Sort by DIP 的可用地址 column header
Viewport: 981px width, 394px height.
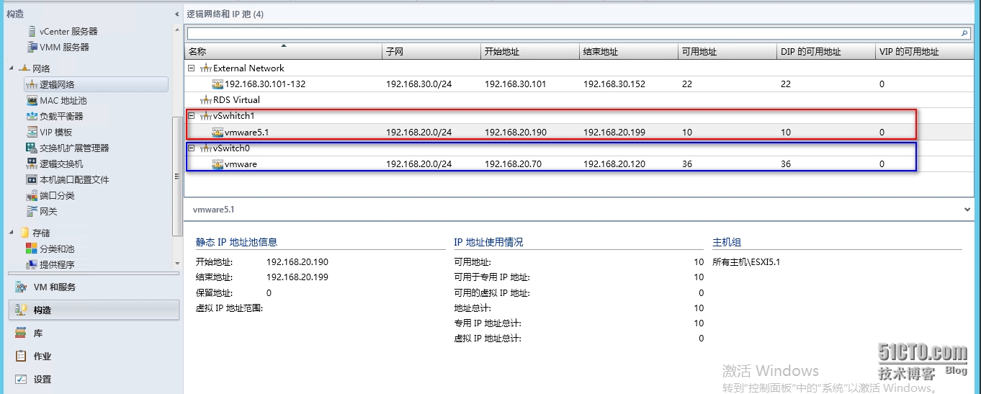pos(826,51)
